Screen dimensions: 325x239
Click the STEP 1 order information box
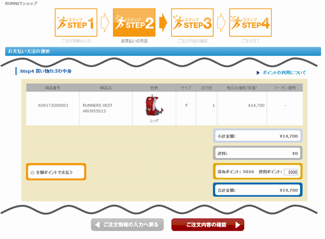[x=76, y=22]
